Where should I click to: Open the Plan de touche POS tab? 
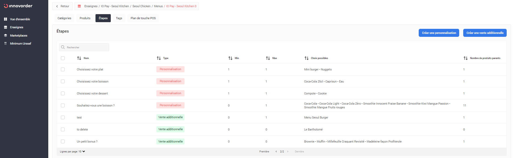143,18
